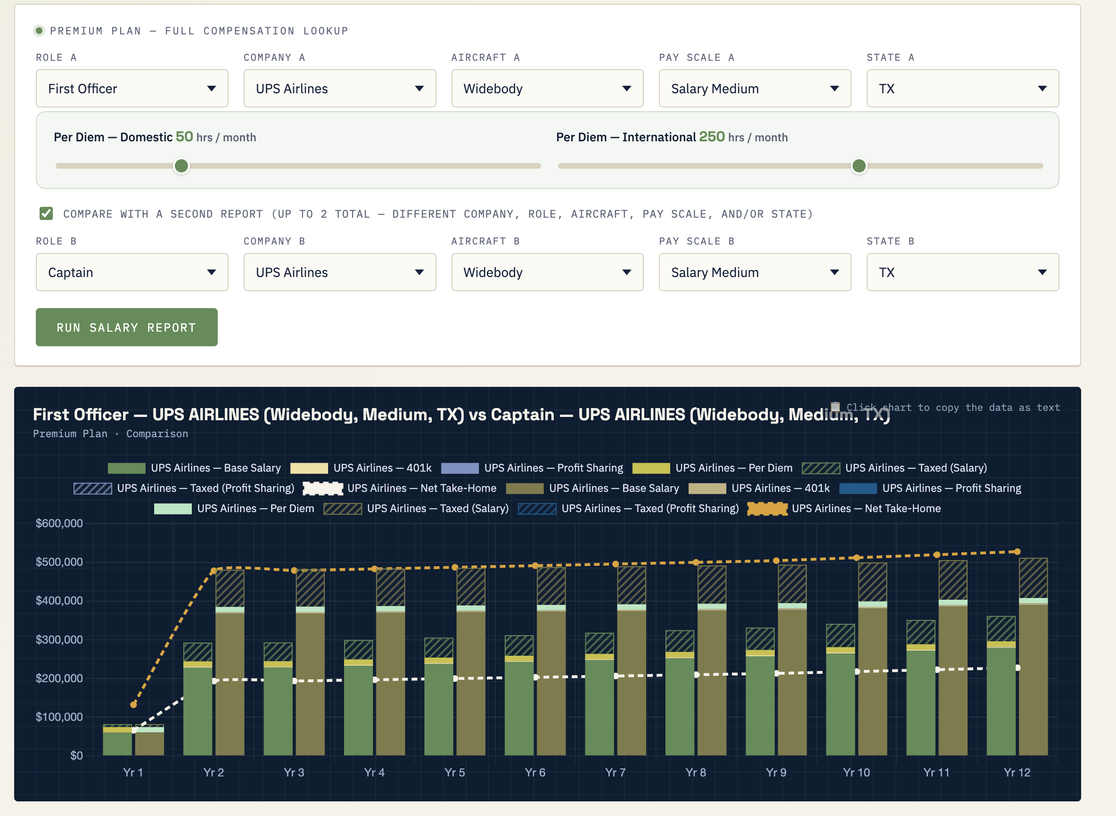Toggle the dark blue hatched Taxed (Profit Sharing) legend item
The height and width of the screenshot is (816, 1116).
628,508
